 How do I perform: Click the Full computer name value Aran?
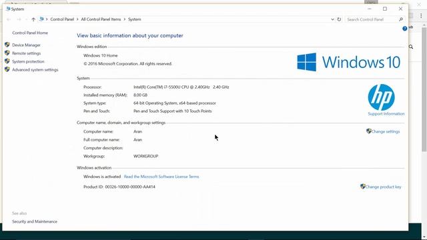137,139
